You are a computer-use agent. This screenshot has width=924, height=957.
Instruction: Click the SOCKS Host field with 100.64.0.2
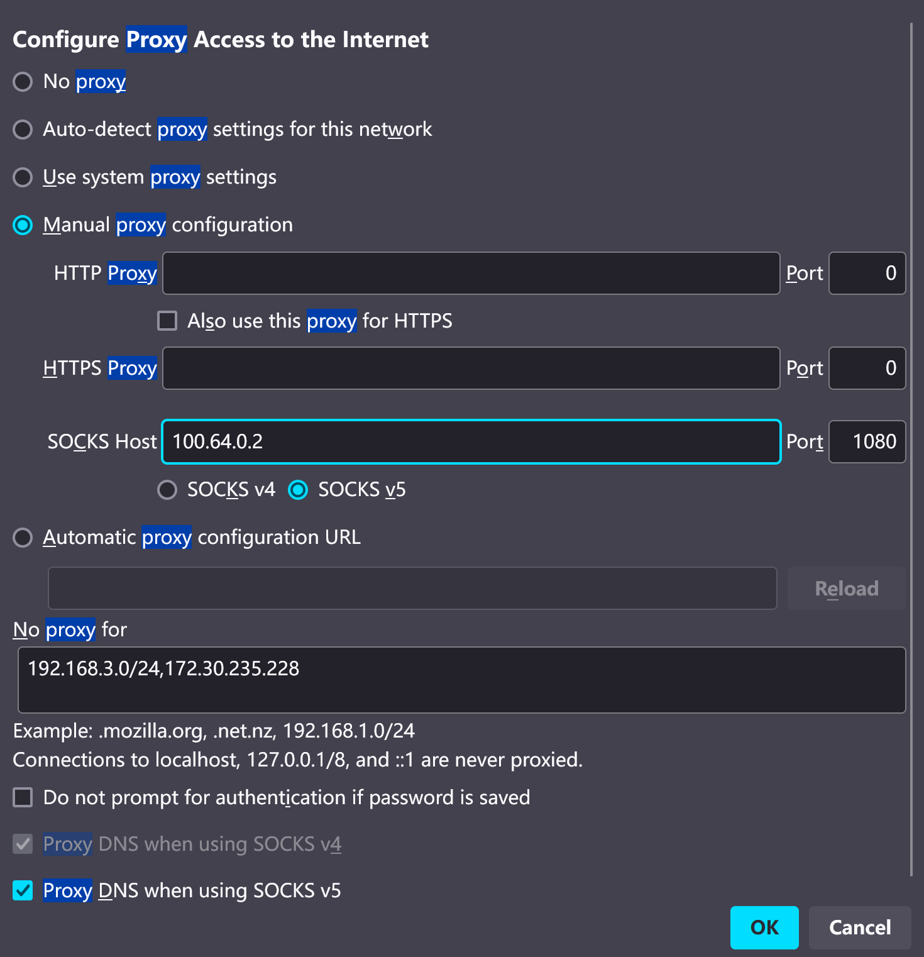(471, 442)
